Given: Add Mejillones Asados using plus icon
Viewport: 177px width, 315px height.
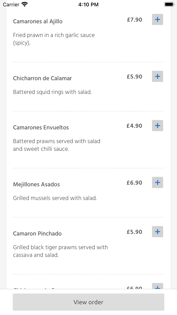Looking at the screenshot, I should pyautogui.click(x=158, y=183).
